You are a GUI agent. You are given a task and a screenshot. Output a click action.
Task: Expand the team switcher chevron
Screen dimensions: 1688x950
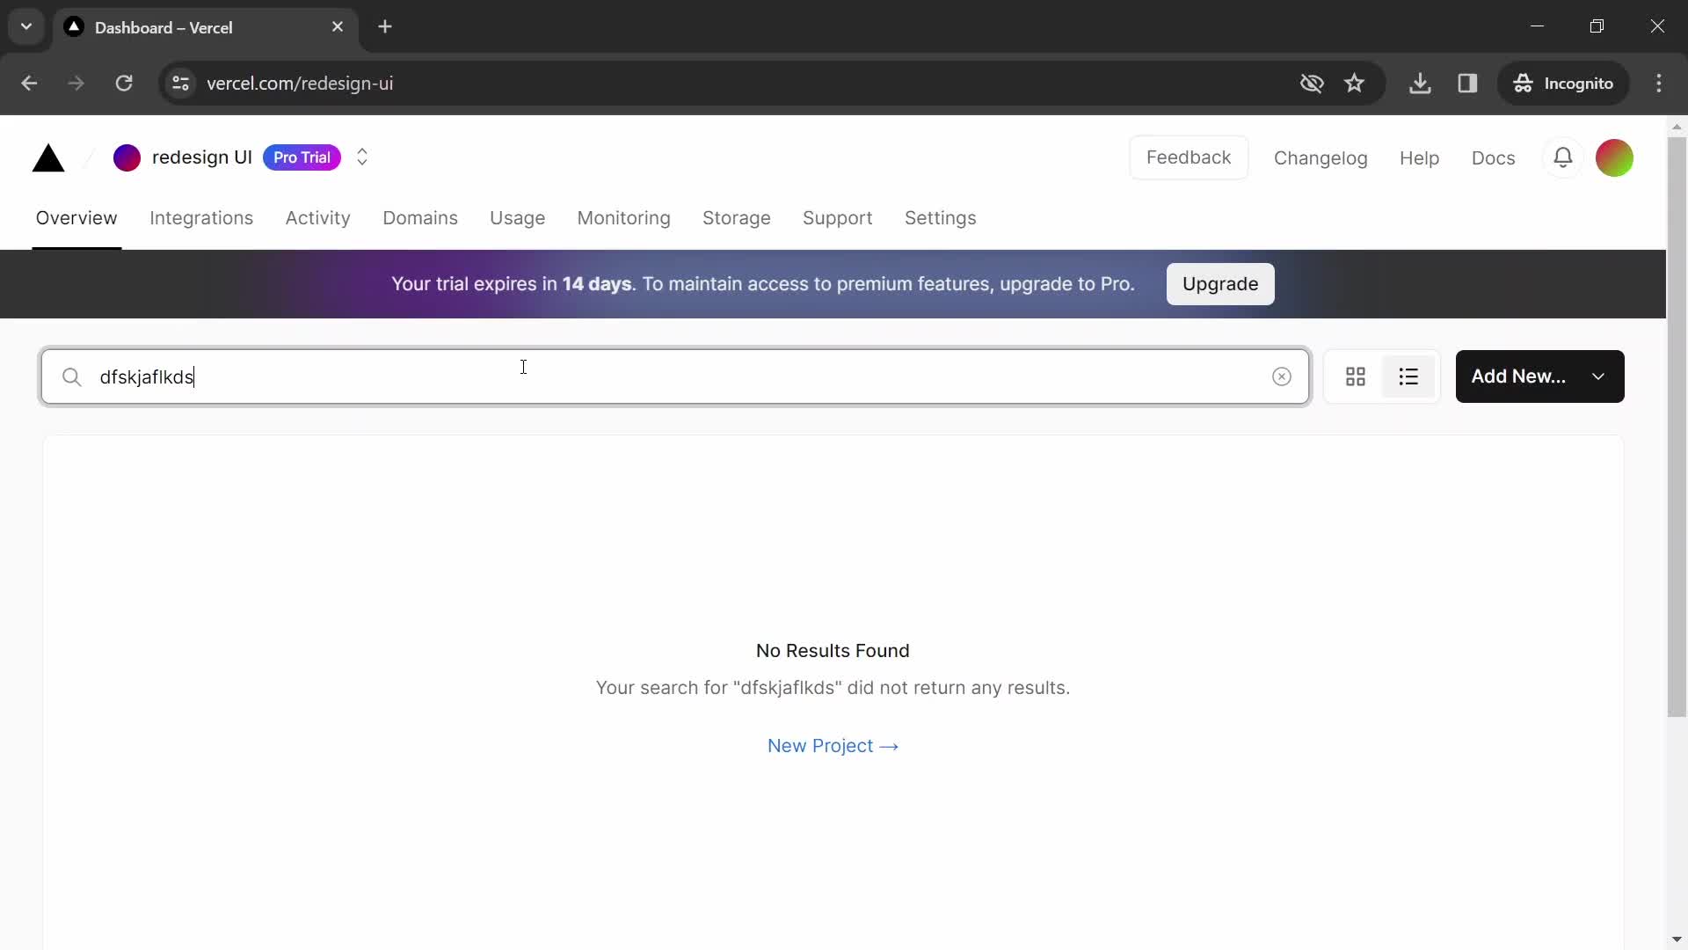361,157
